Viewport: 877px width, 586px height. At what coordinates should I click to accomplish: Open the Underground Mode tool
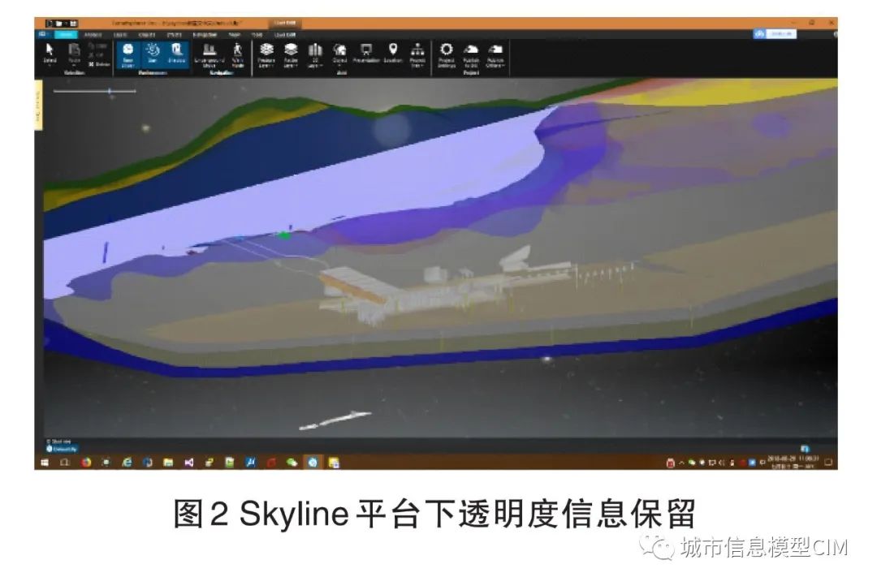pyautogui.click(x=209, y=54)
